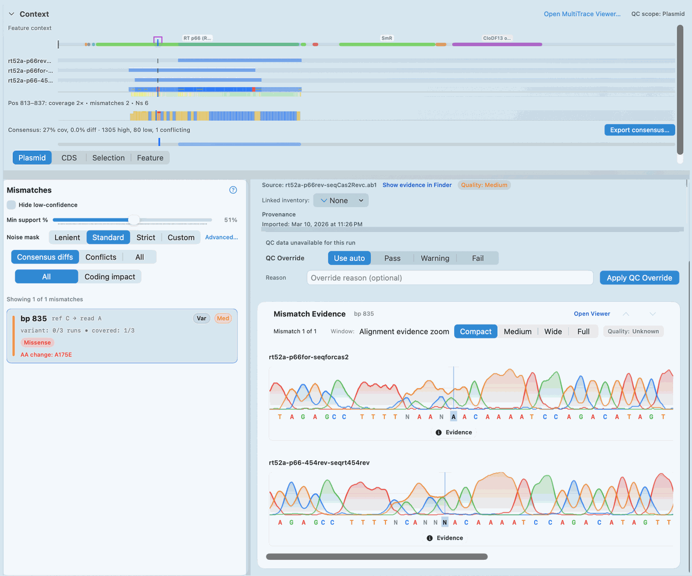Click the rt52a-p66for alignment track
692x576 pixels.
192,70
